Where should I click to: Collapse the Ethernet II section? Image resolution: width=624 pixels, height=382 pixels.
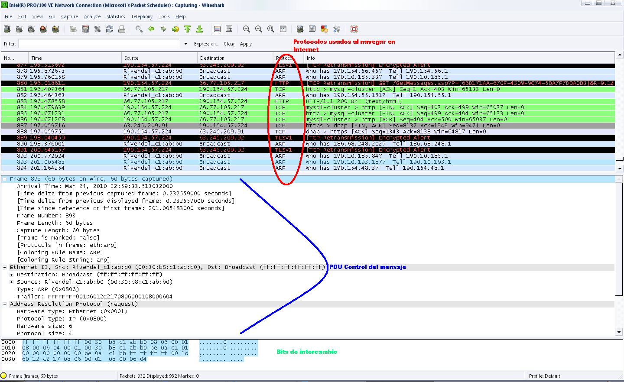coord(3,267)
